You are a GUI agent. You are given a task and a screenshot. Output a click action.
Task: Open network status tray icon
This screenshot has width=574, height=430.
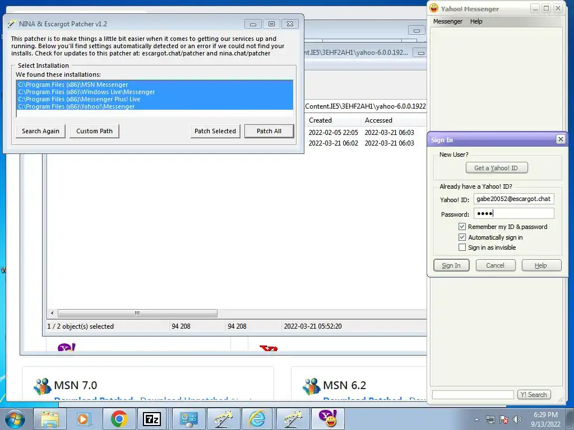tap(490, 419)
